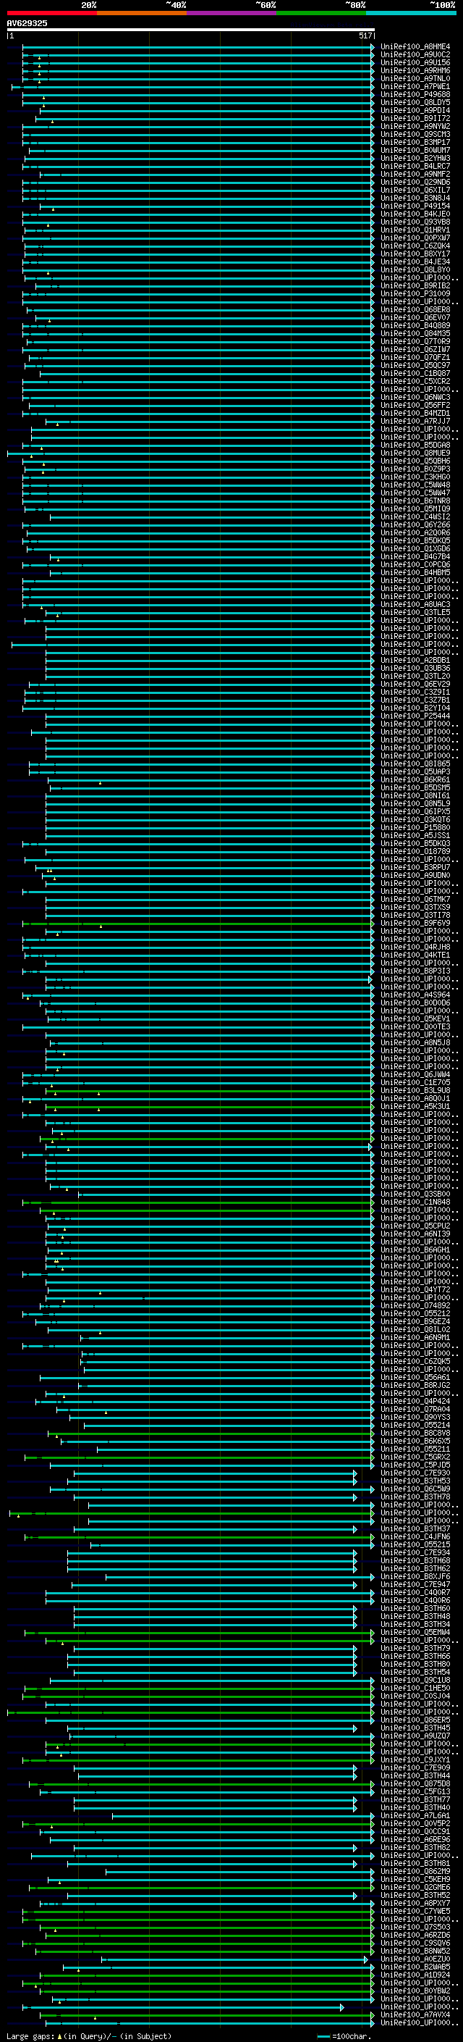Click the green segment of identity color scale
Viewport: 463px width, 2042px height.
pyautogui.click(x=321, y=14)
